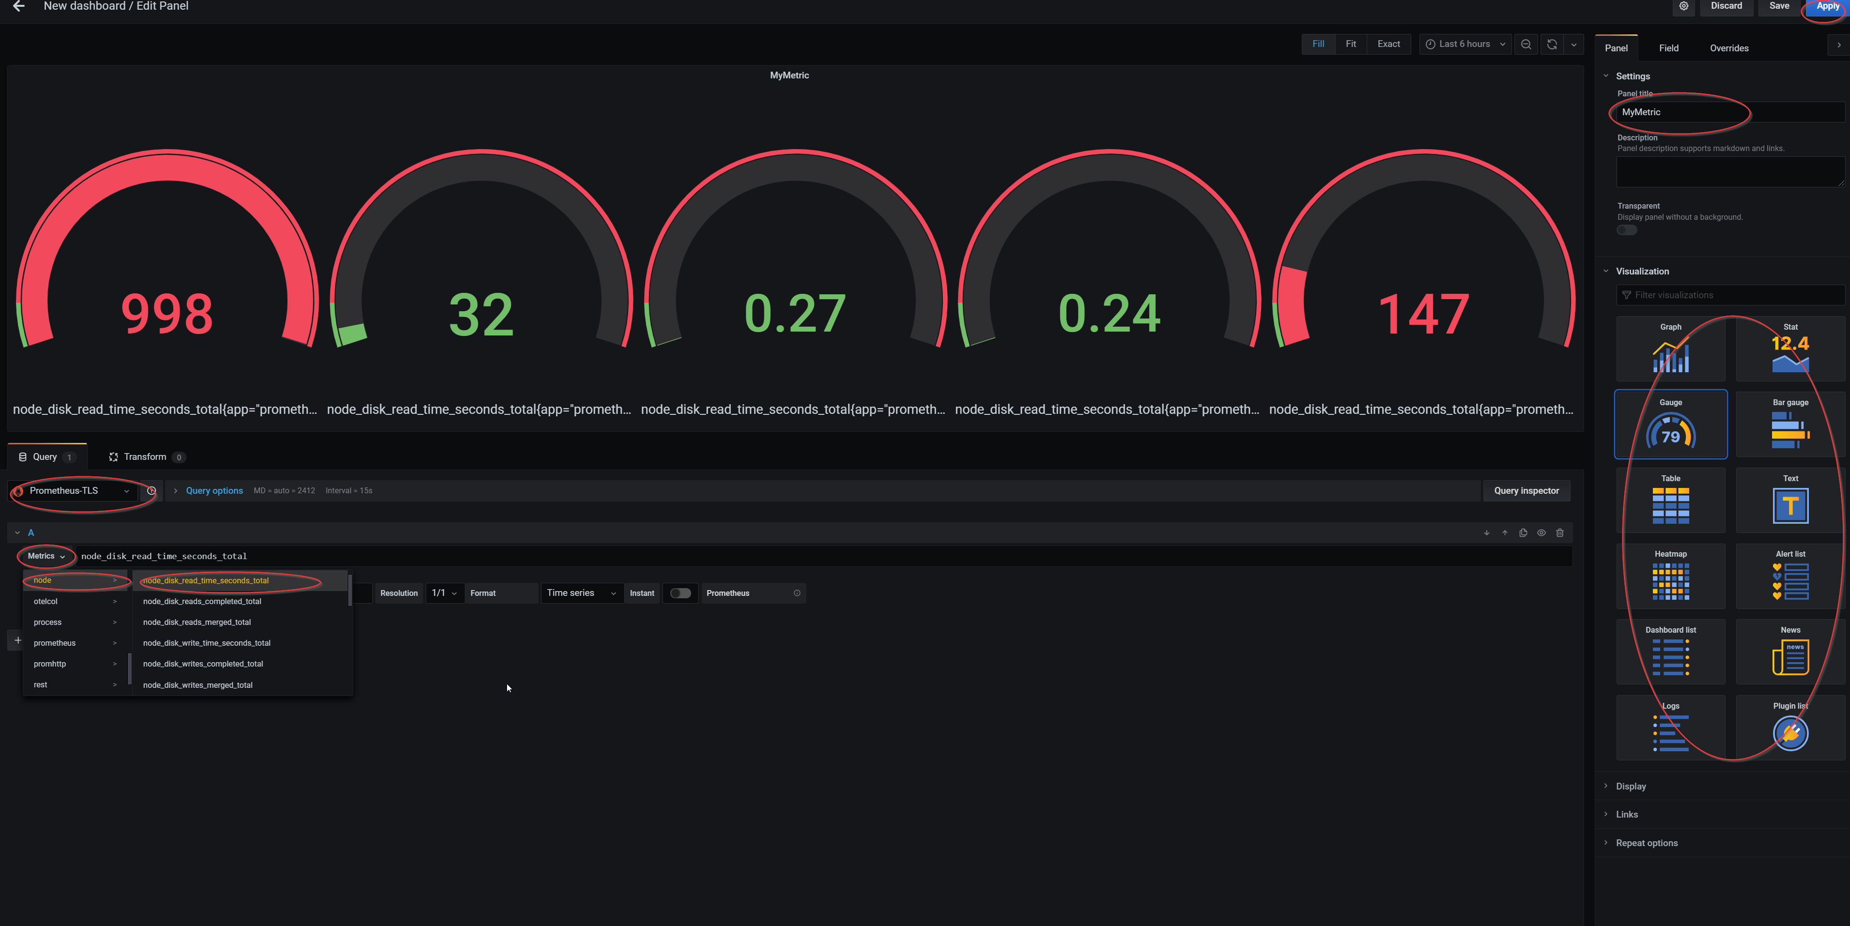The height and width of the screenshot is (926, 1850).
Task: Open the Metrics dropdown
Action: [46, 556]
